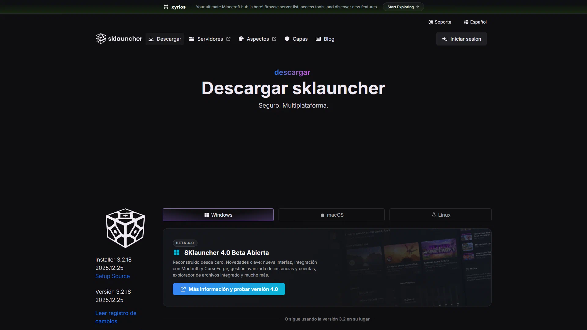Image resolution: width=587 pixels, height=330 pixels.
Task: Click the shield icon beside Capas
Action: (287, 39)
